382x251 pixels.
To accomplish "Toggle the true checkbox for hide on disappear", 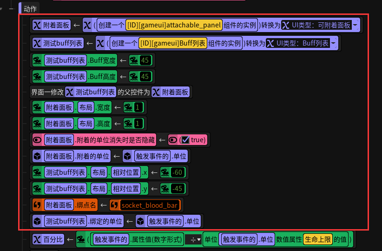I will tap(185, 140).
